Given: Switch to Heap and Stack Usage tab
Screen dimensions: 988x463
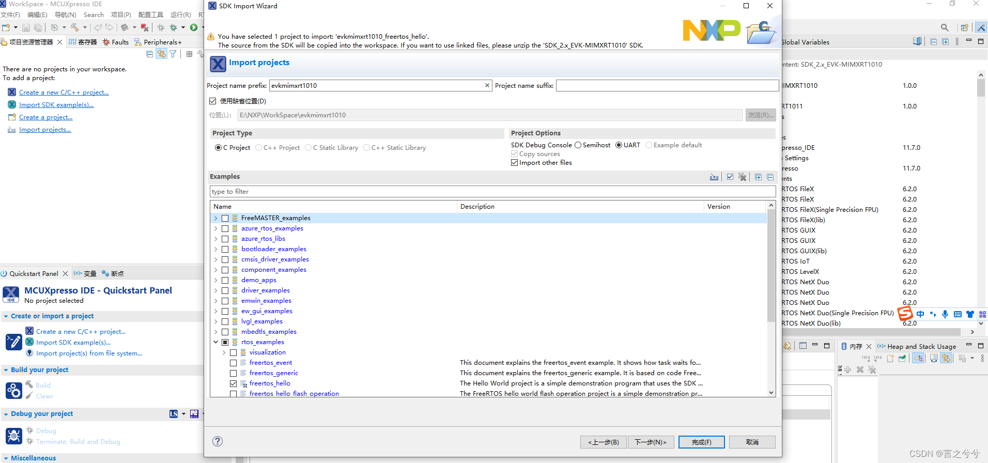Looking at the screenshot, I should point(917,346).
